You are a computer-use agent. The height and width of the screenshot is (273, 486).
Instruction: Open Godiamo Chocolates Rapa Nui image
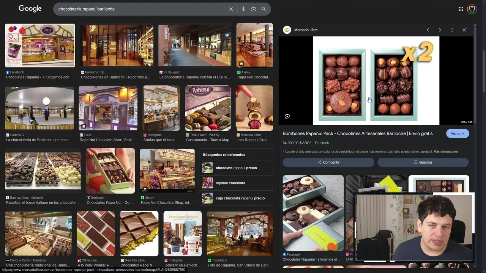point(110,171)
